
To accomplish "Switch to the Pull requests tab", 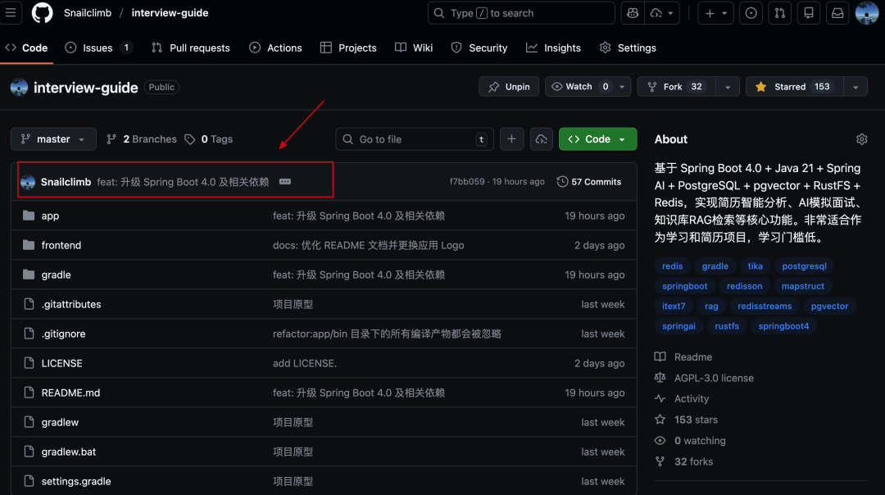I will pyautogui.click(x=191, y=48).
